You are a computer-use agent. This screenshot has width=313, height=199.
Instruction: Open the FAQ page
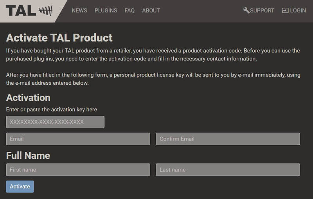point(130,11)
